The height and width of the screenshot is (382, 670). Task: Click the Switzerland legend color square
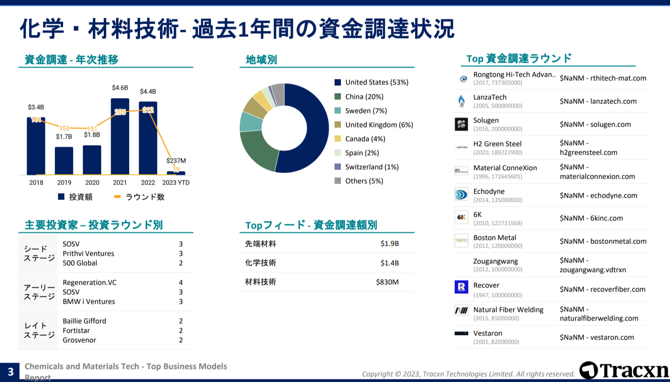pos(338,167)
